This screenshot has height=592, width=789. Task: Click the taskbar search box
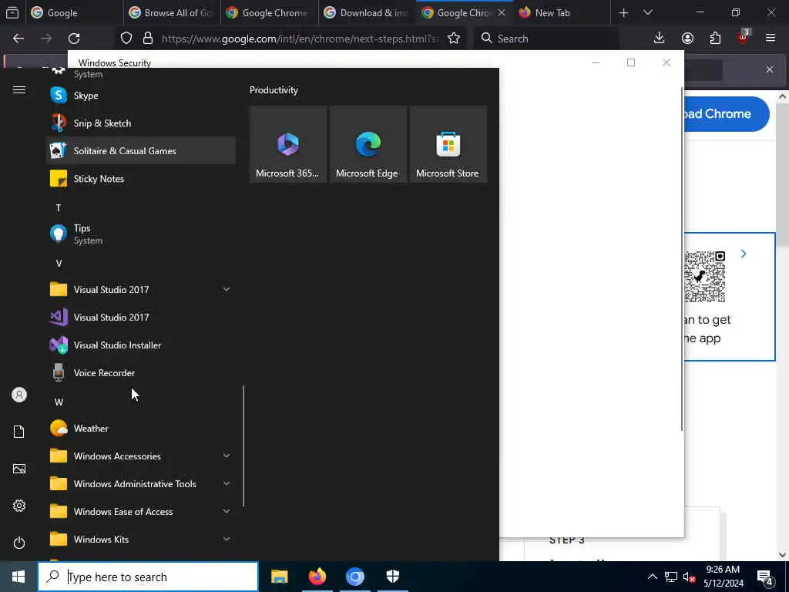(148, 577)
